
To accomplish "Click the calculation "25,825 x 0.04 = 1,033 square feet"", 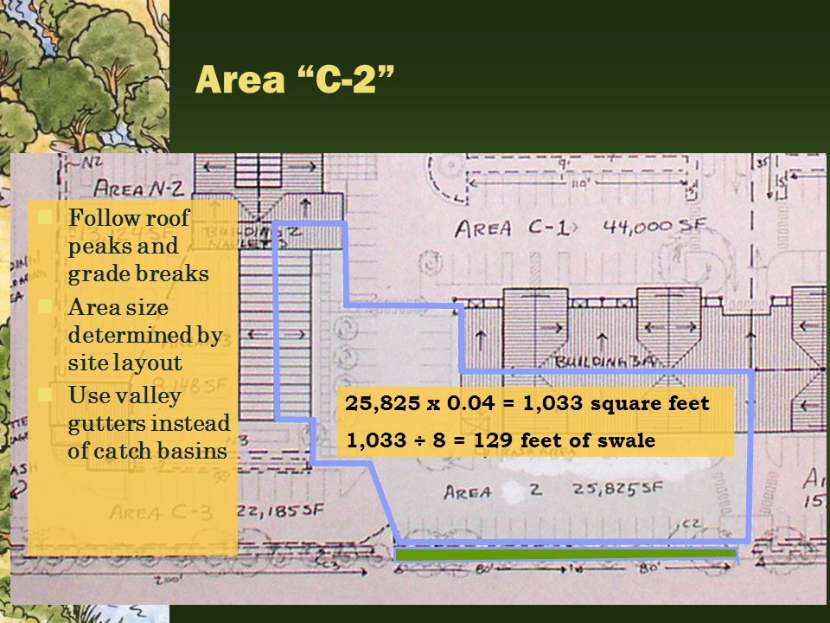I will 527,404.
